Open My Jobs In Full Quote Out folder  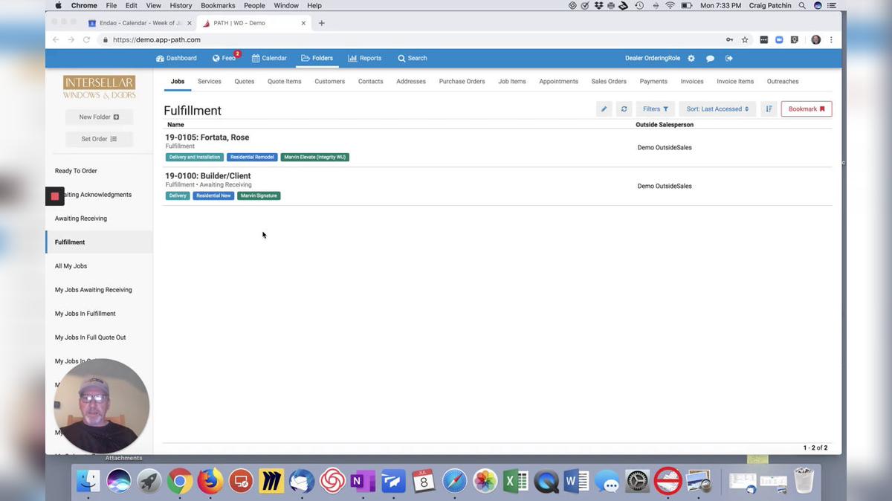click(90, 337)
